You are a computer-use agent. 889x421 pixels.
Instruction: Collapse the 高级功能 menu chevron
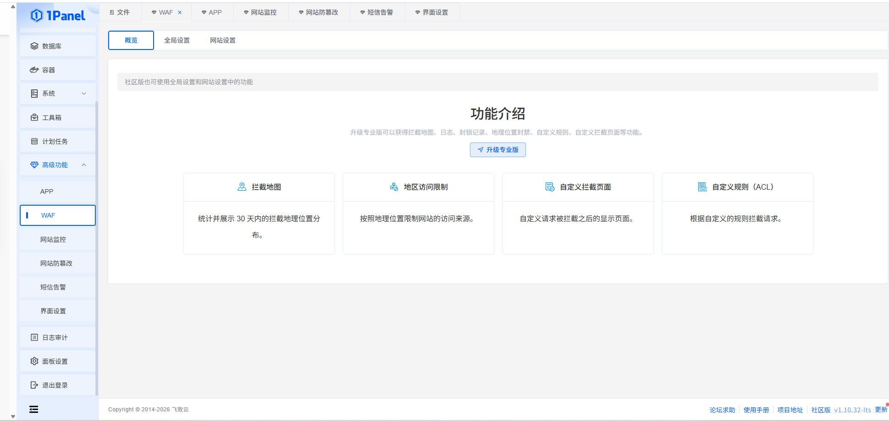coord(84,165)
